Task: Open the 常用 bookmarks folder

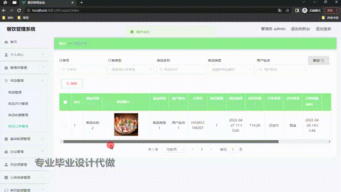Action: [x=23, y=18]
